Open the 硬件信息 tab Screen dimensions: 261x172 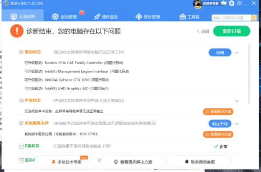point(106,17)
